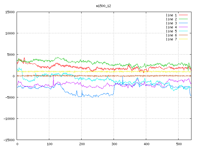Image resolution: width=197 pixels, height=148 pixels.
Task: Click the -15000 y-axis tick label
Action: tap(8, 140)
